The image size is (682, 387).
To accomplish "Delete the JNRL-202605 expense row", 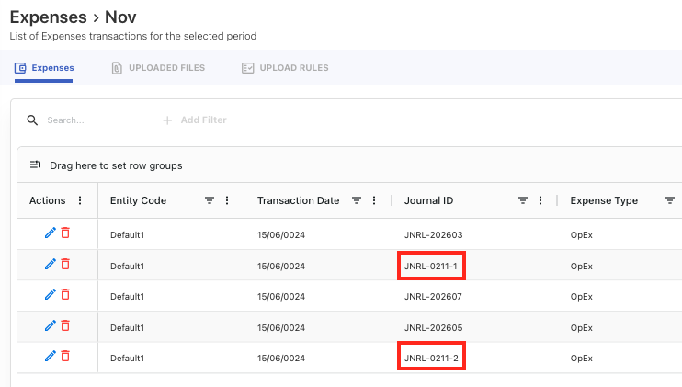I will point(65,326).
